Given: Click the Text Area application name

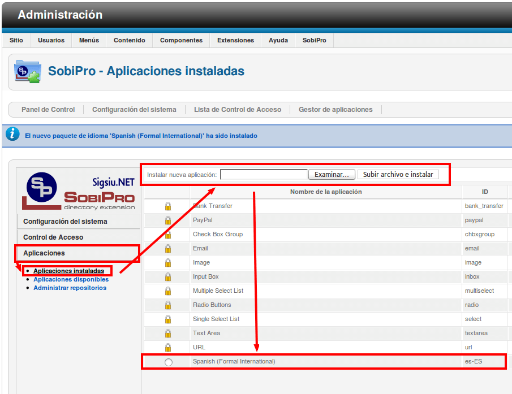Looking at the screenshot, I should point(206,333).
